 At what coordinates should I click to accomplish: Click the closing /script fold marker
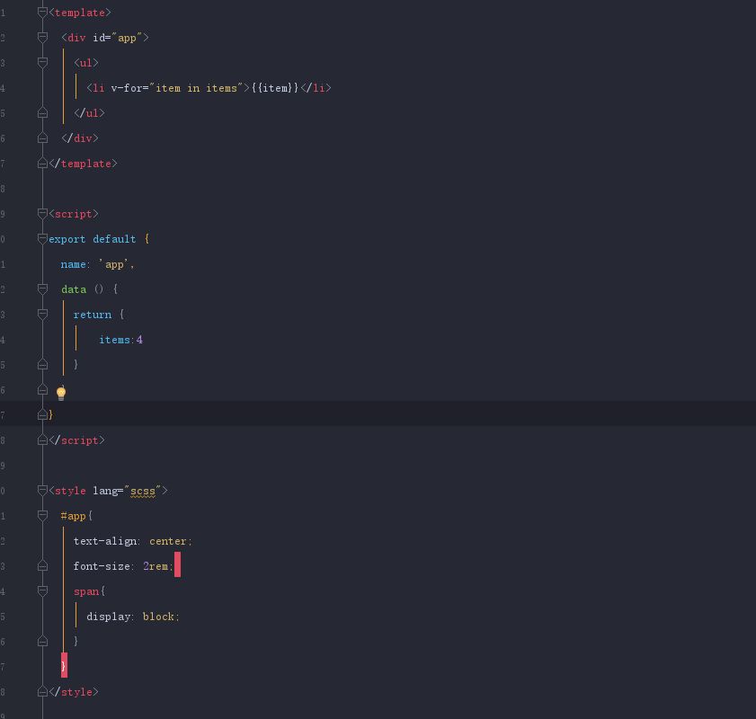tap(42, 440)
